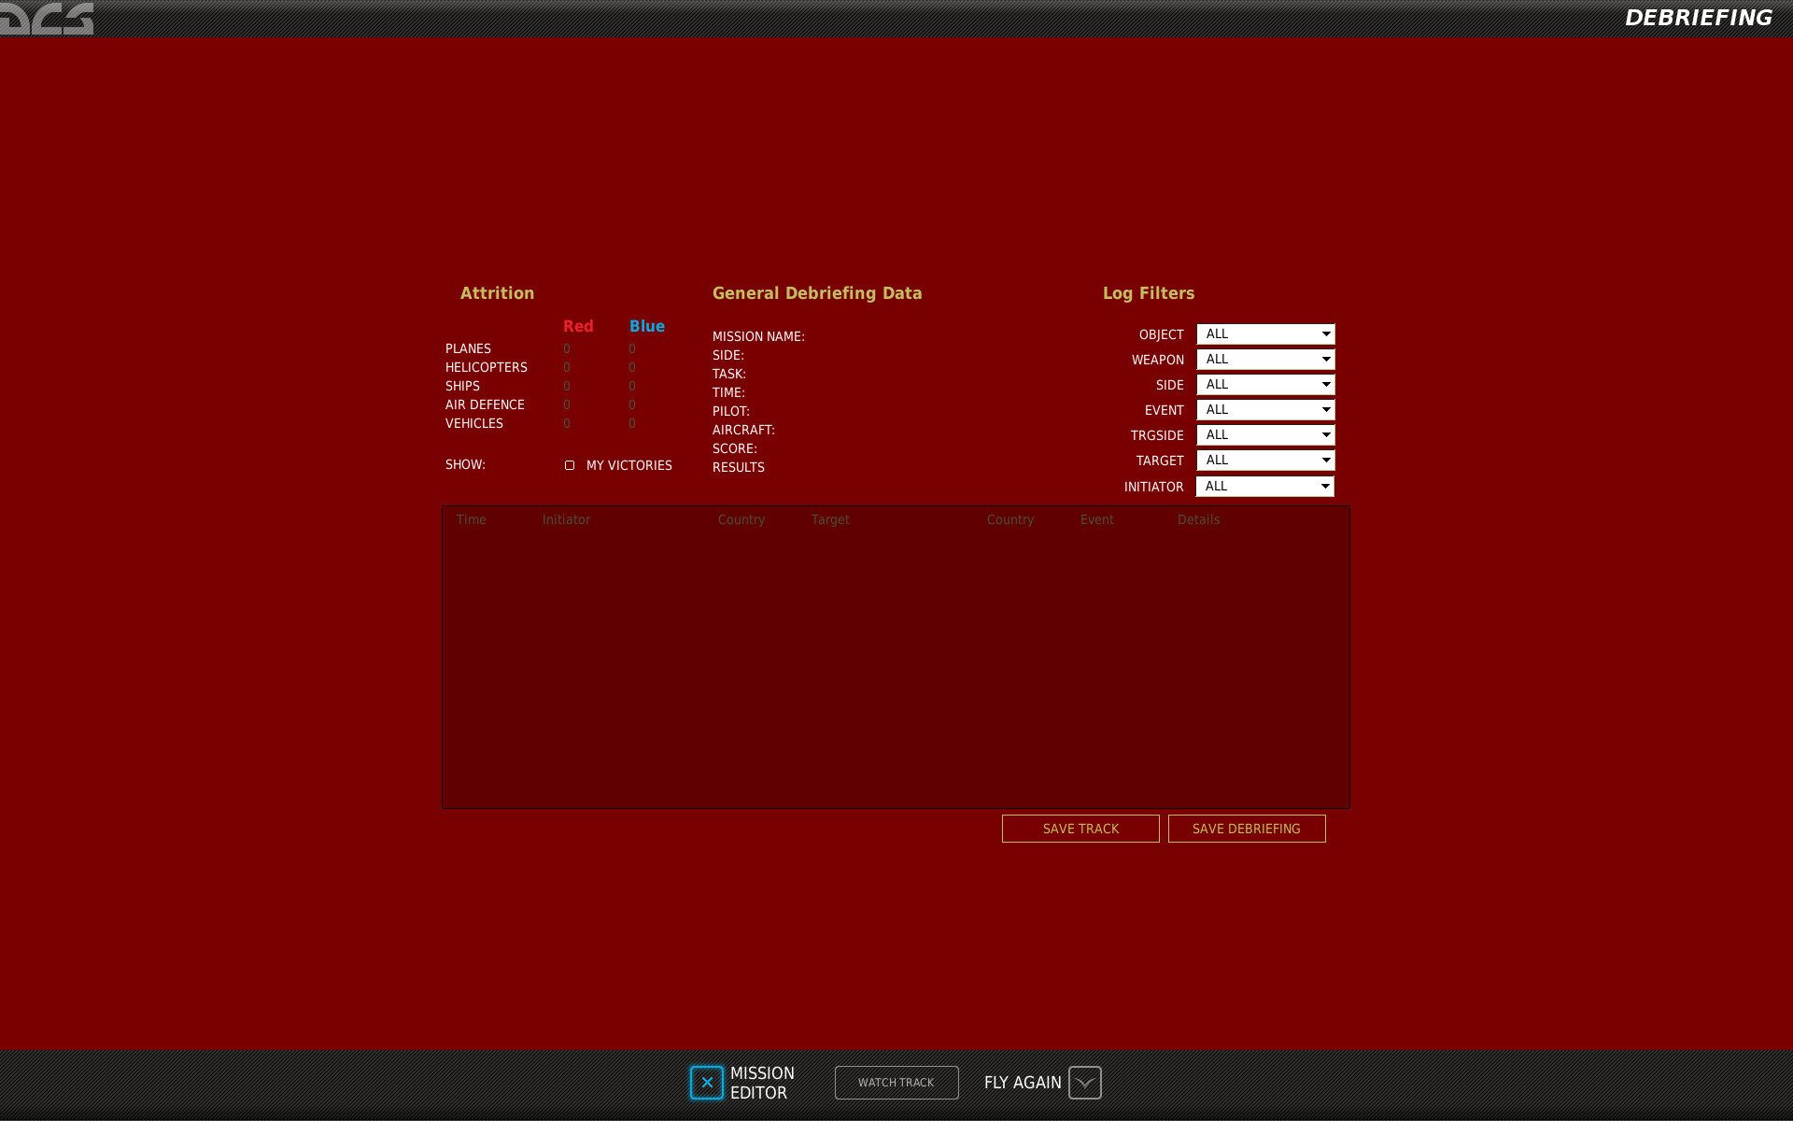Click the Fly Again chevron icon

(x=1084, y=1083)
